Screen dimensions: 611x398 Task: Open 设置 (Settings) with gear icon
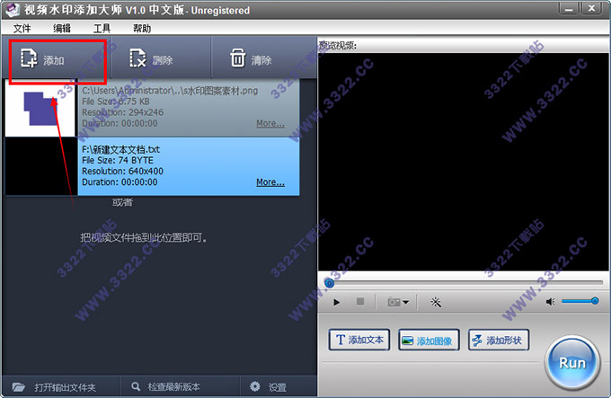click(269, 386)
